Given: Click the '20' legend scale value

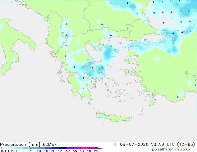Looking at the screenshot, I should pyautogui.click(x=53, y=151).
